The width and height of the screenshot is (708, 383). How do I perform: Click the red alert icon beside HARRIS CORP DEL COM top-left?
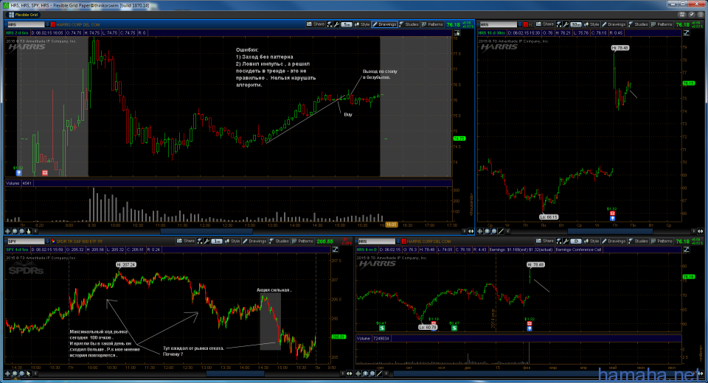pyautogui.click(x=53, y=24)
